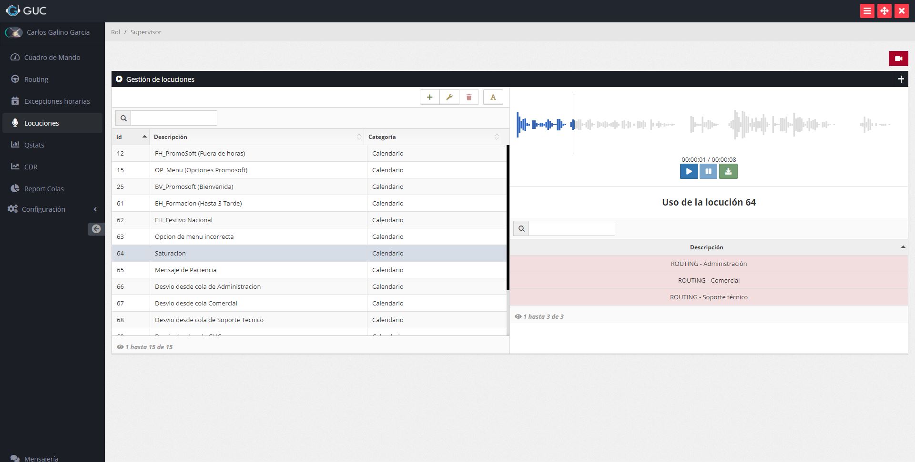Select row Desvio desde cola de Soporte Tecnico
915x462 pixels.
(309, 320)
